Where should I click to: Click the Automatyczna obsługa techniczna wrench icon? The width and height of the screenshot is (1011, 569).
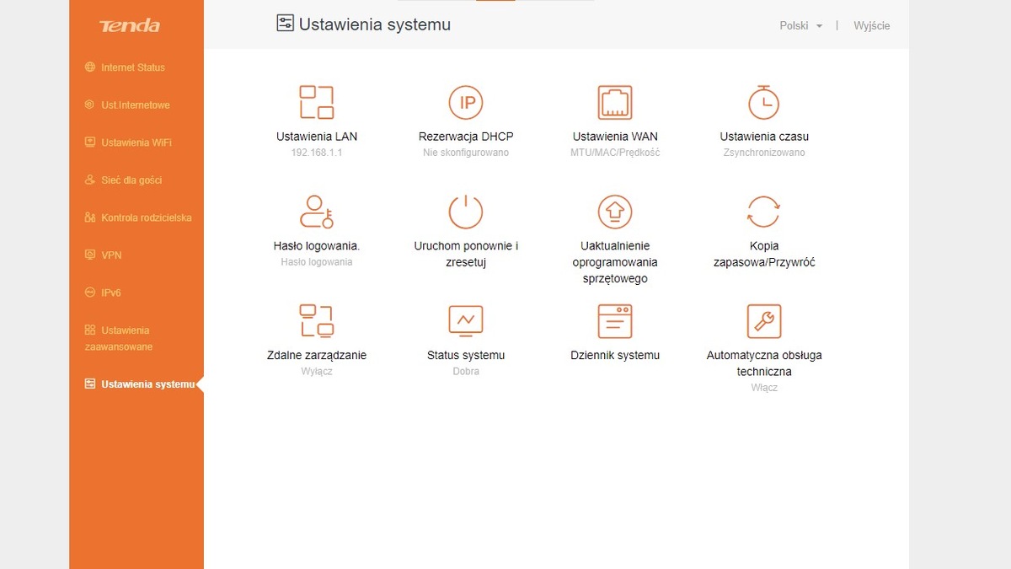pos(764,321)
